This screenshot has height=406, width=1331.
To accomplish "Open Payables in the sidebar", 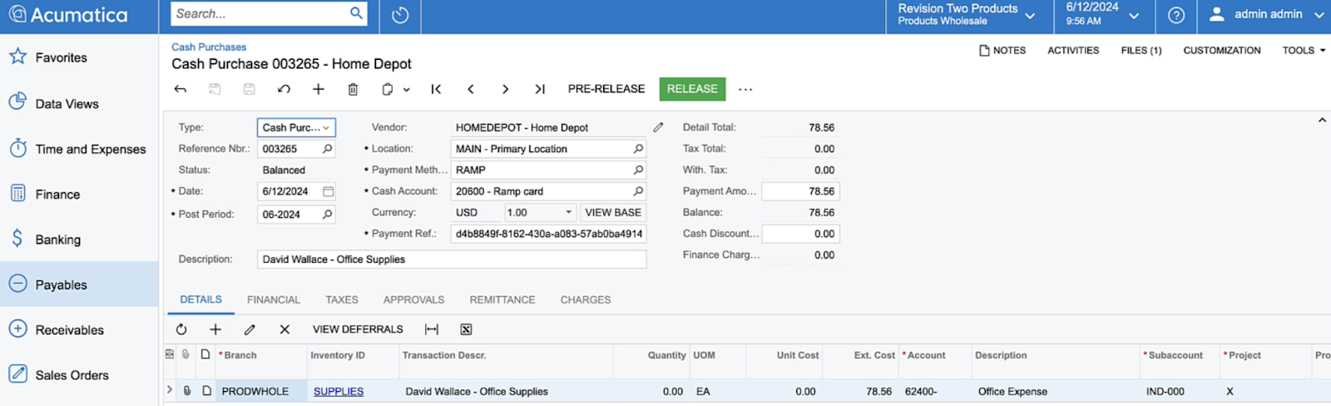I will click(61, 285).
